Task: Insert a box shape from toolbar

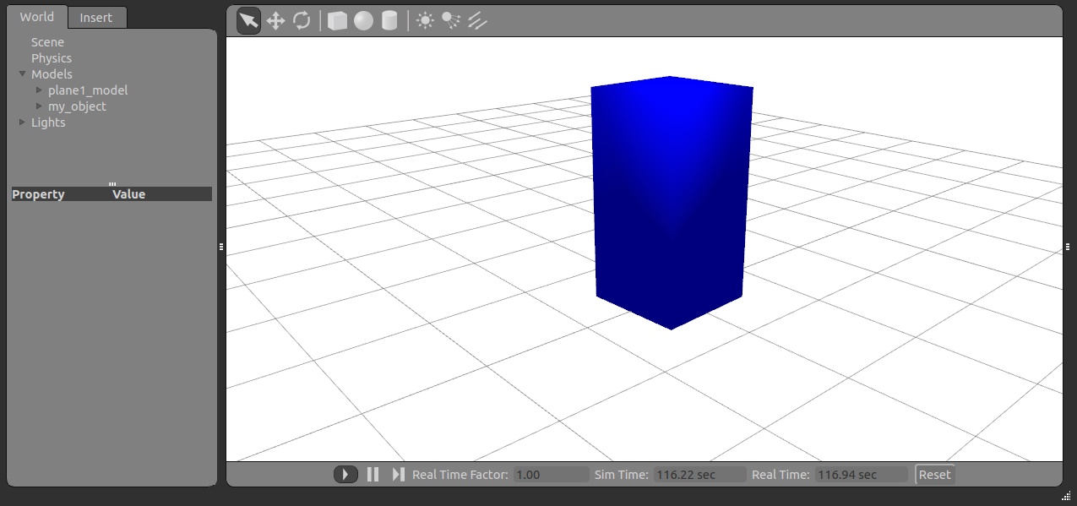Action: [337, 21]
